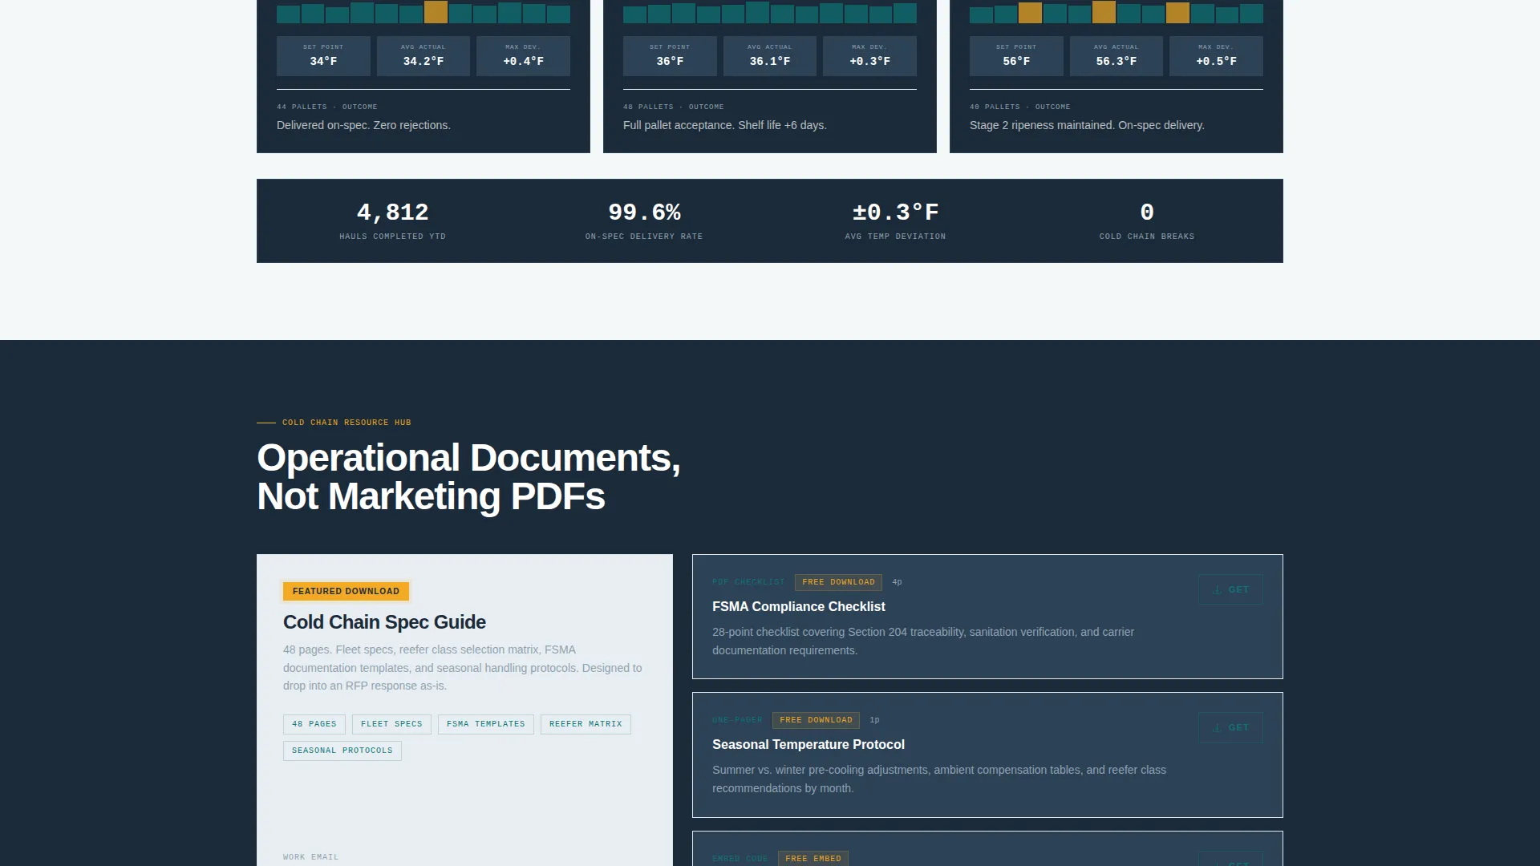Select the FSMA TEMPLATES tag

(x=485, y=724)
